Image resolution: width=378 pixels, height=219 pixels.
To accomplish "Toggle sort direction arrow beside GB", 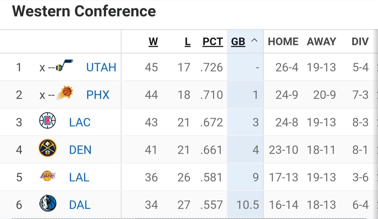I will pos(254,41).
